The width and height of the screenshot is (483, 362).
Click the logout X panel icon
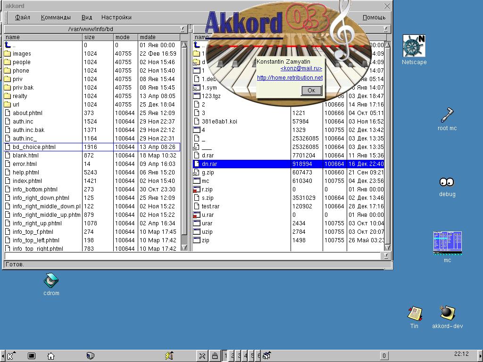pyautogui.click(x=202, y=356)
